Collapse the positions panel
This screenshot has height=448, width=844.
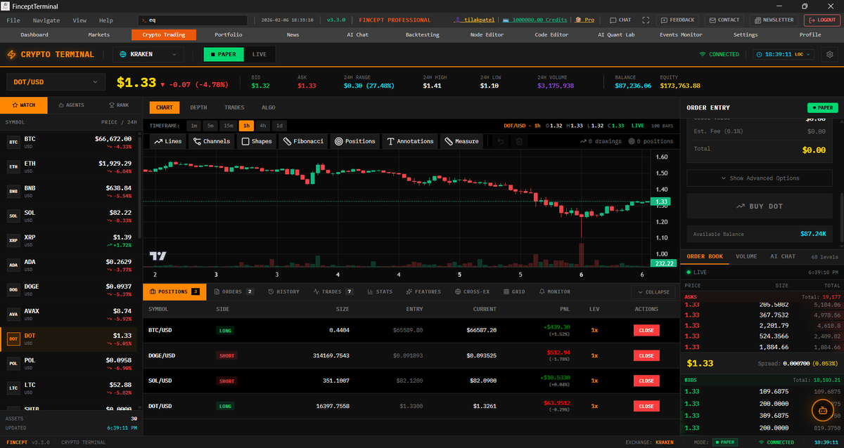pyautogui.click(x=653, y=292)
